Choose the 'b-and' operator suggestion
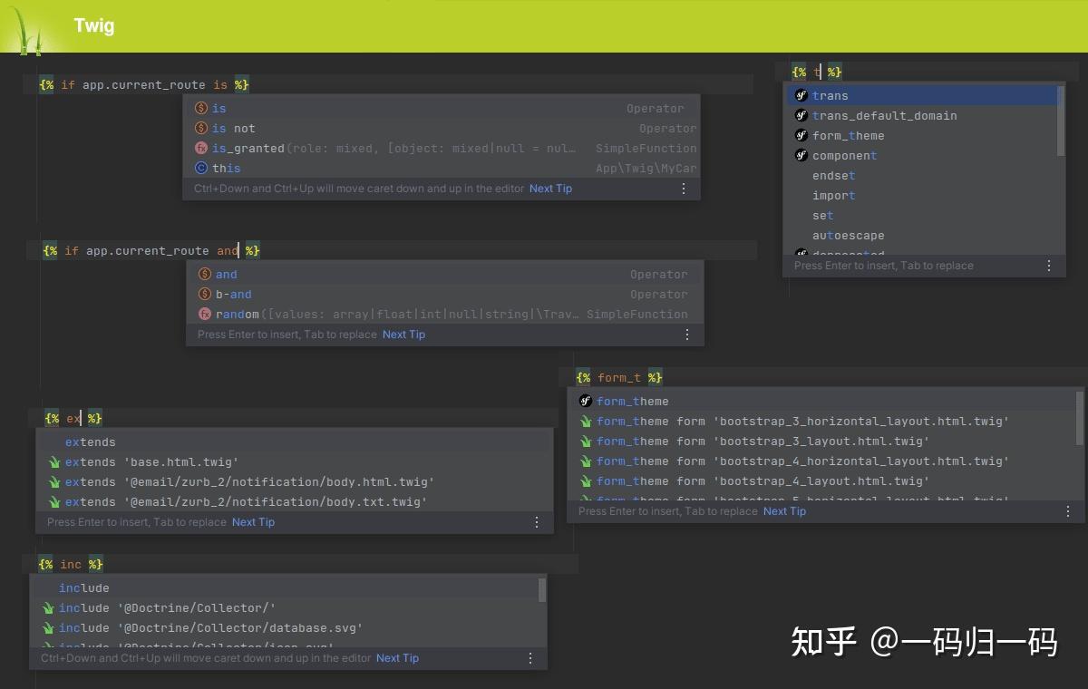 click(445, 294)
